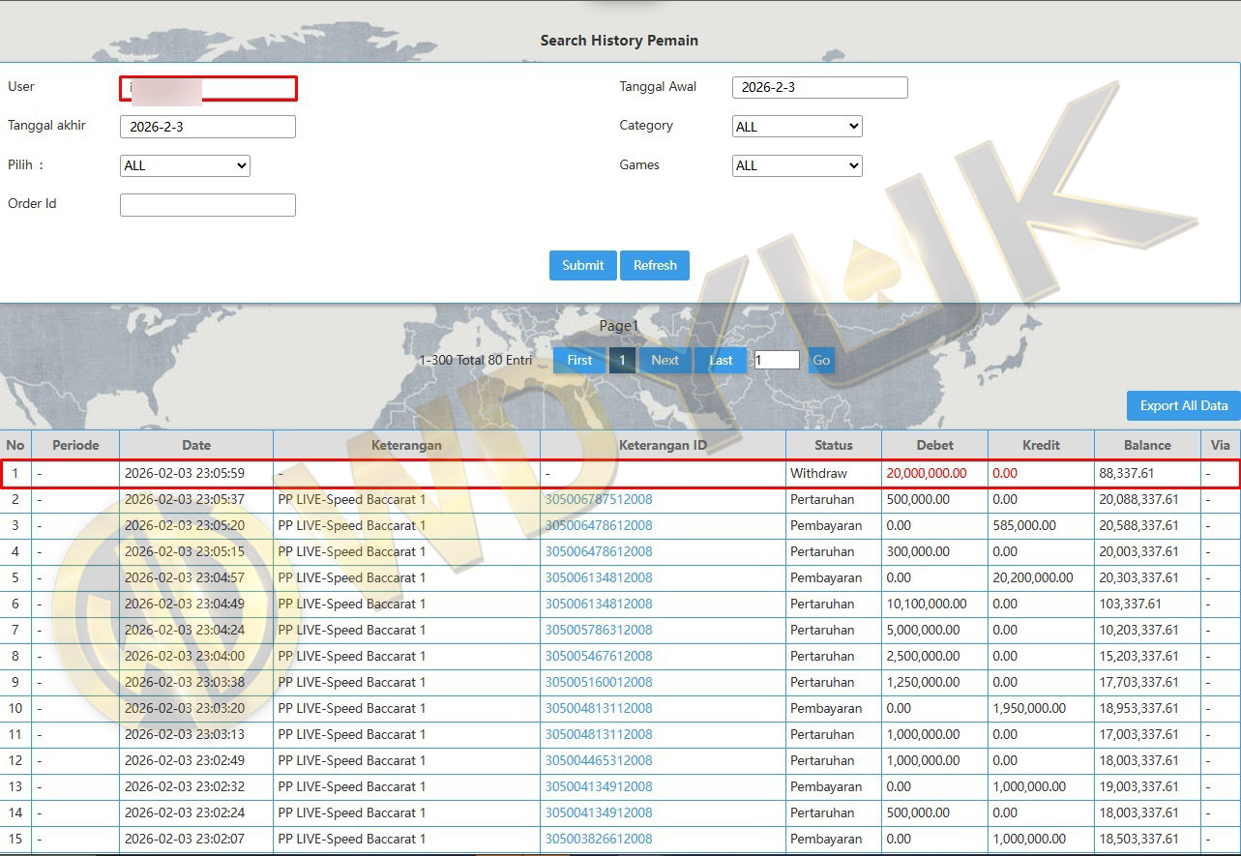This screenshot has width=1241, height=856.
Task: Open the Pilih dropdown
Action: (185, 165)
